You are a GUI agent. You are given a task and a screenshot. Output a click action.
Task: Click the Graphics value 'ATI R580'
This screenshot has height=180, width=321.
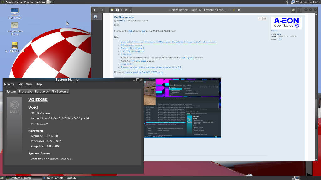click(x=53, y=146)
